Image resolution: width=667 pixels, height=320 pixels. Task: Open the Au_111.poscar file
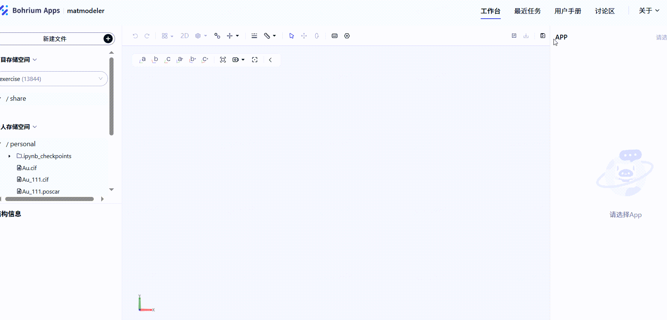coord(38,191)
